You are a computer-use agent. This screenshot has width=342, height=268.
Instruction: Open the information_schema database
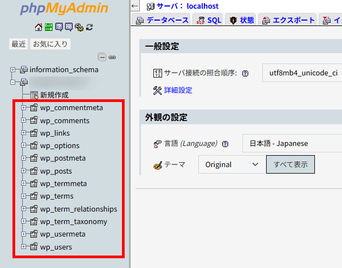64,69
